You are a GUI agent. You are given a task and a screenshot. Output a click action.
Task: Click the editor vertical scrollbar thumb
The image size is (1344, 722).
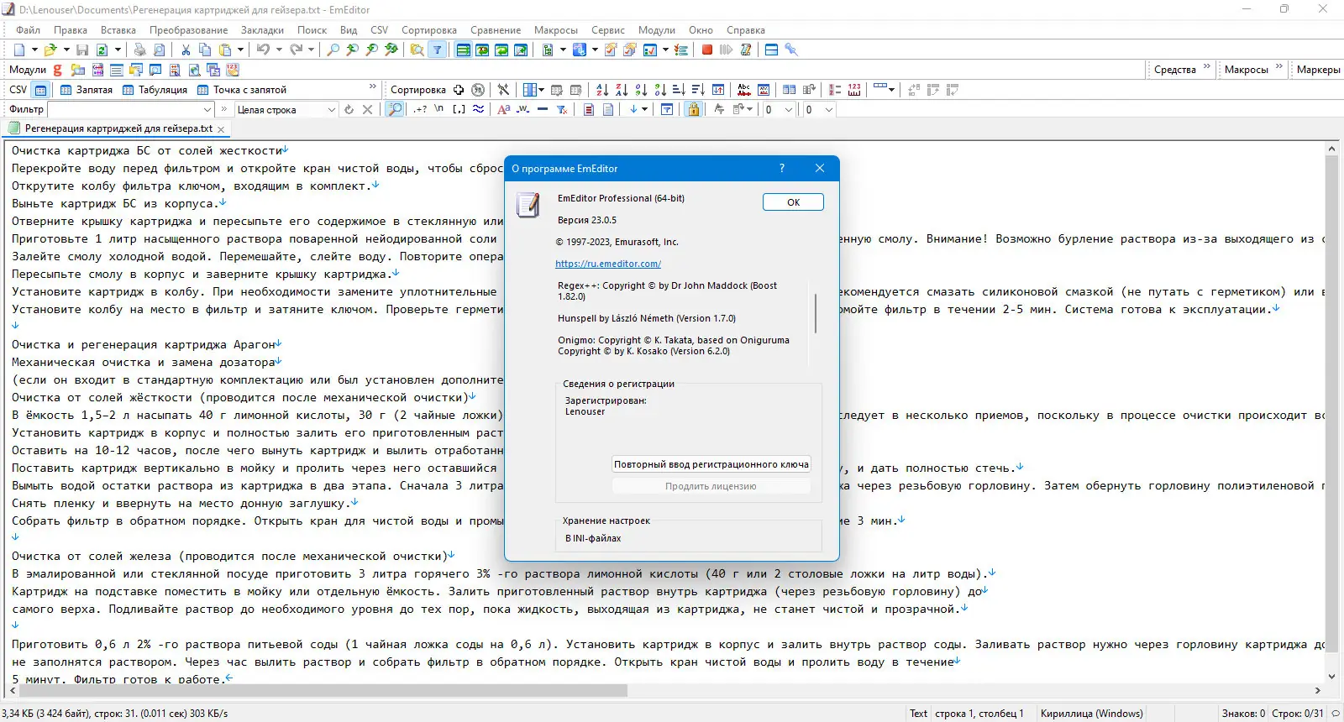click(x=1331, y=403)
